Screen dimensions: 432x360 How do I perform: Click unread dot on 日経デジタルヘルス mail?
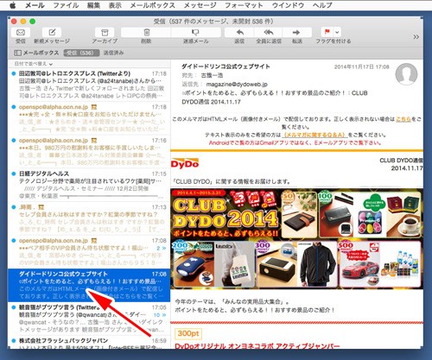pos(14,174)
